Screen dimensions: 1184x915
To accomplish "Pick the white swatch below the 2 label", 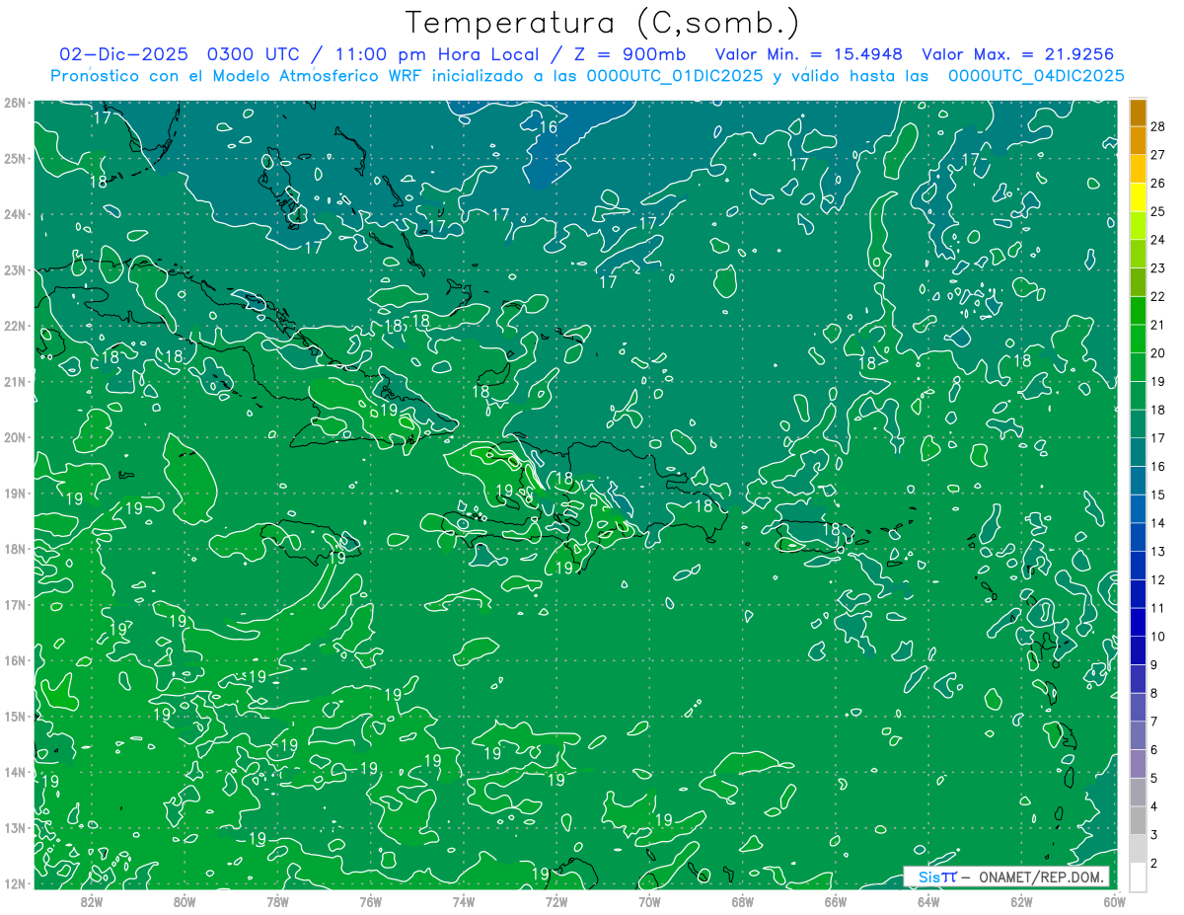I will coord(1138,877).
